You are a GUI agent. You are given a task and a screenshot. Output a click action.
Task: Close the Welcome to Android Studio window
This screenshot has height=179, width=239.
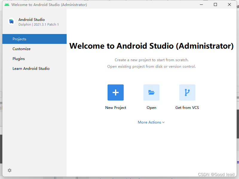pyautogui.click(x=229, y=4)
